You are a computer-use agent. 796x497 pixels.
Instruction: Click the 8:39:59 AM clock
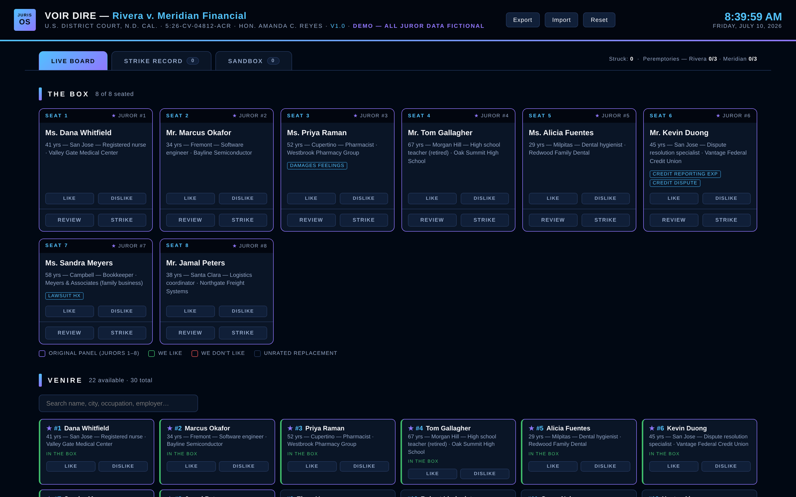click(753, 17)
